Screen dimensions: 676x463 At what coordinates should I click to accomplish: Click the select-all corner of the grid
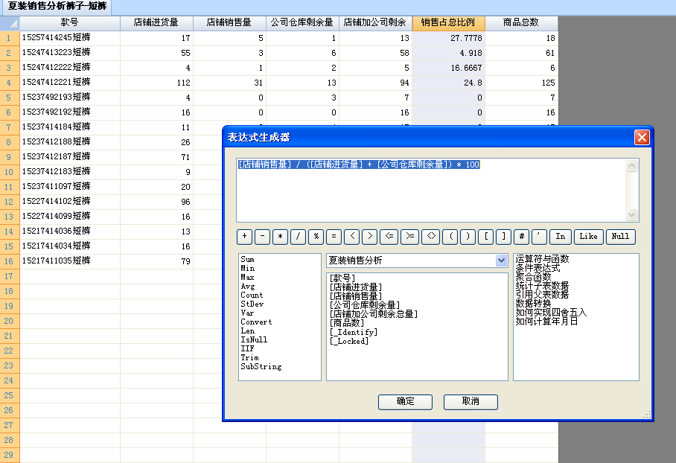[10, 23]
